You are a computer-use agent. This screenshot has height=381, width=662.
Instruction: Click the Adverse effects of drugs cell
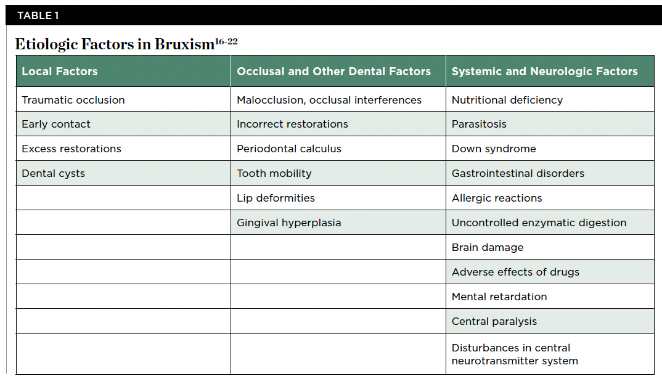[x=515, y=272]
